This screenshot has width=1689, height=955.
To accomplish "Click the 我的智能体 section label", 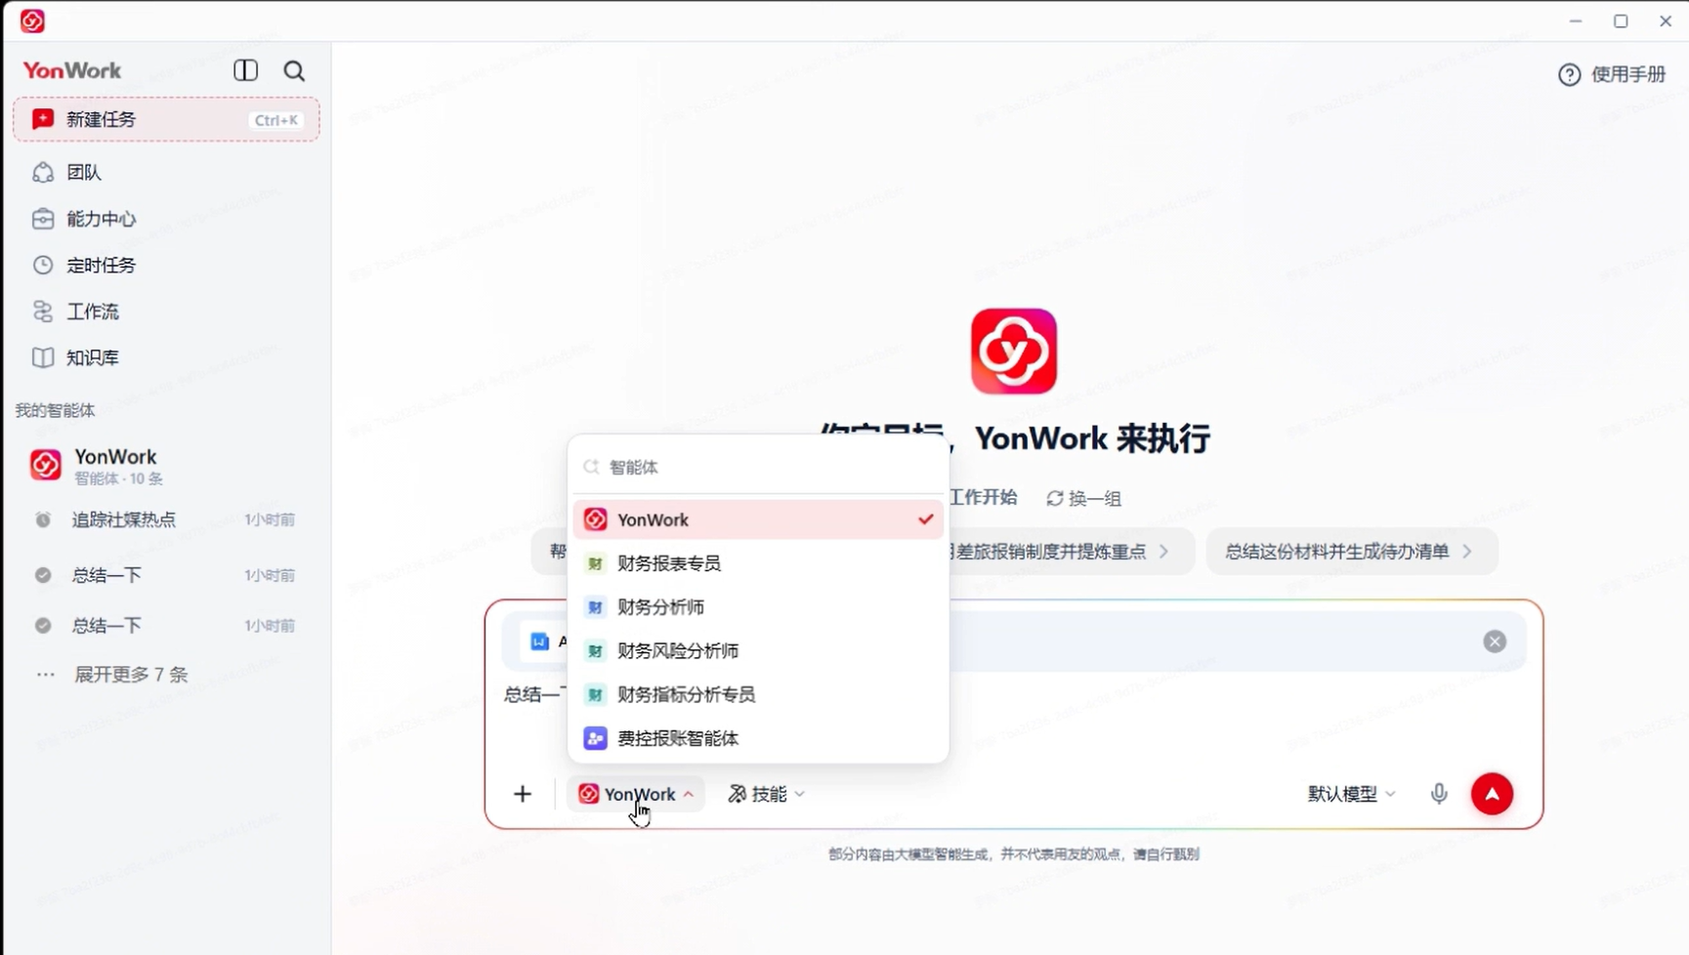I will pos(55,410).
